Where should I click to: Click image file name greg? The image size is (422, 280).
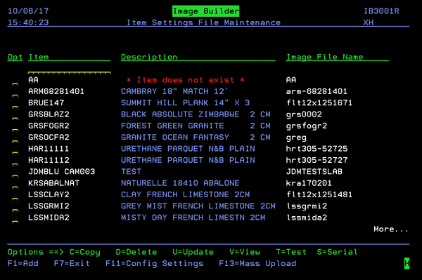coord(296,138)
